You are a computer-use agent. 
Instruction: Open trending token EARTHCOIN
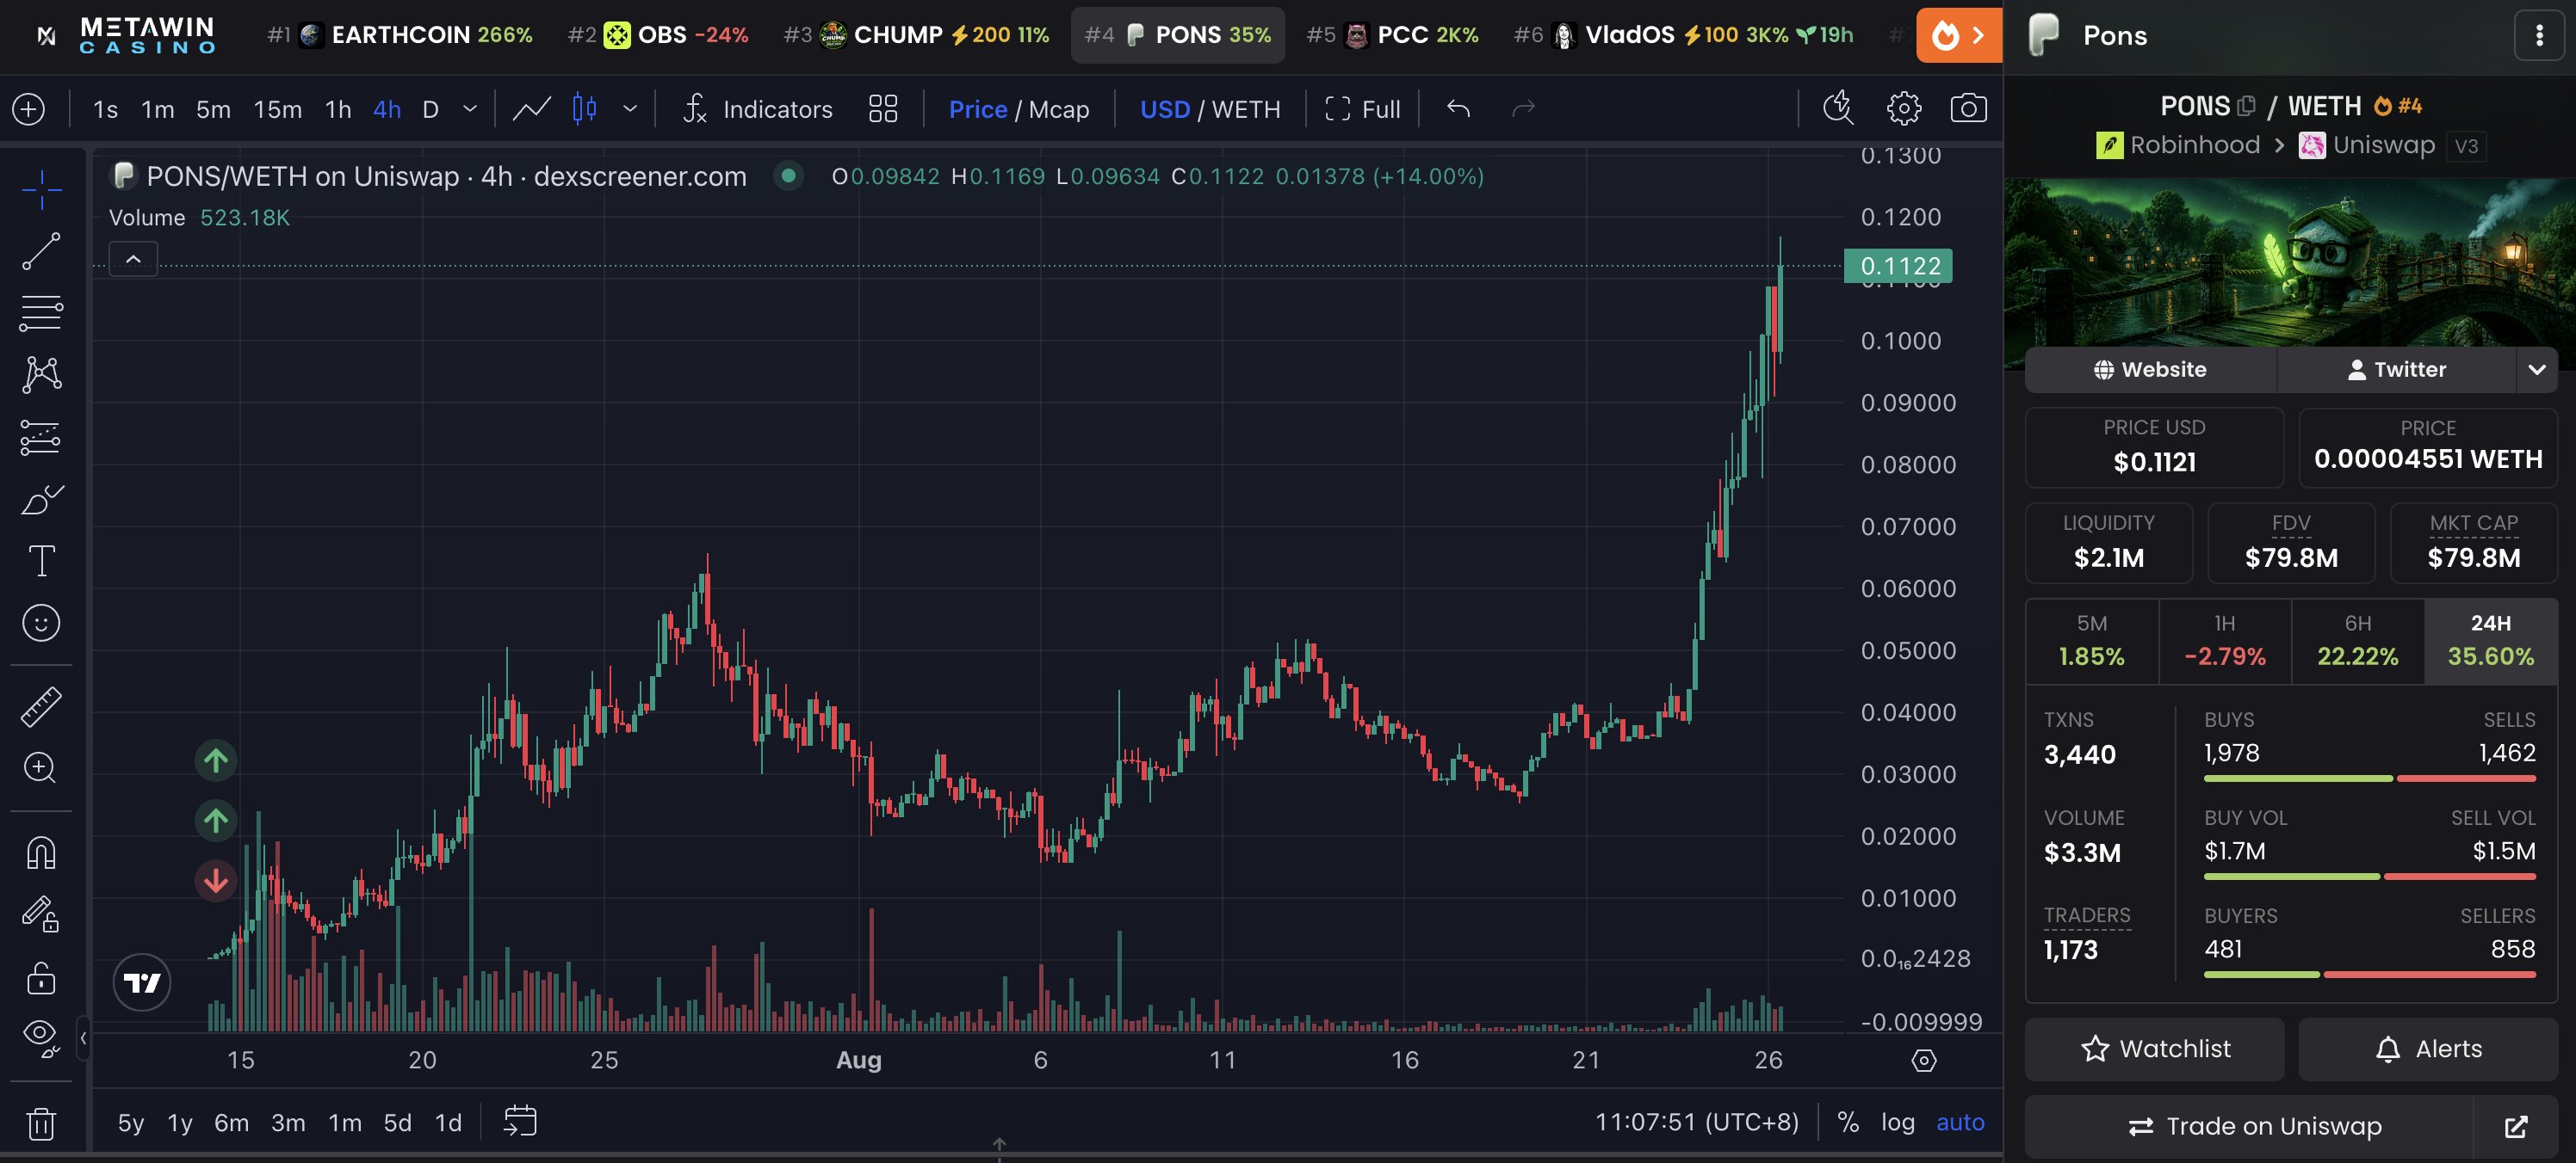tap(399, 35)
